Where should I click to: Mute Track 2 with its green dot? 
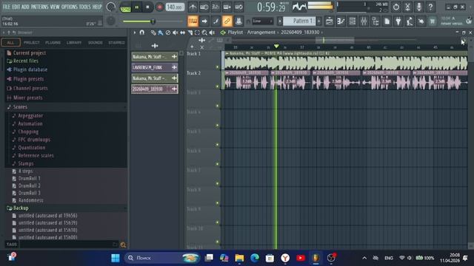(217, 86)
